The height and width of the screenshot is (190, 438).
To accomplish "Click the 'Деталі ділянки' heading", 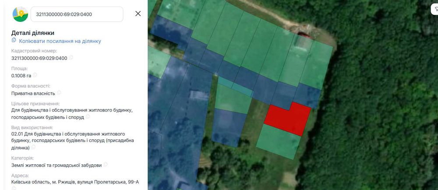I will (x=33, y=33).
